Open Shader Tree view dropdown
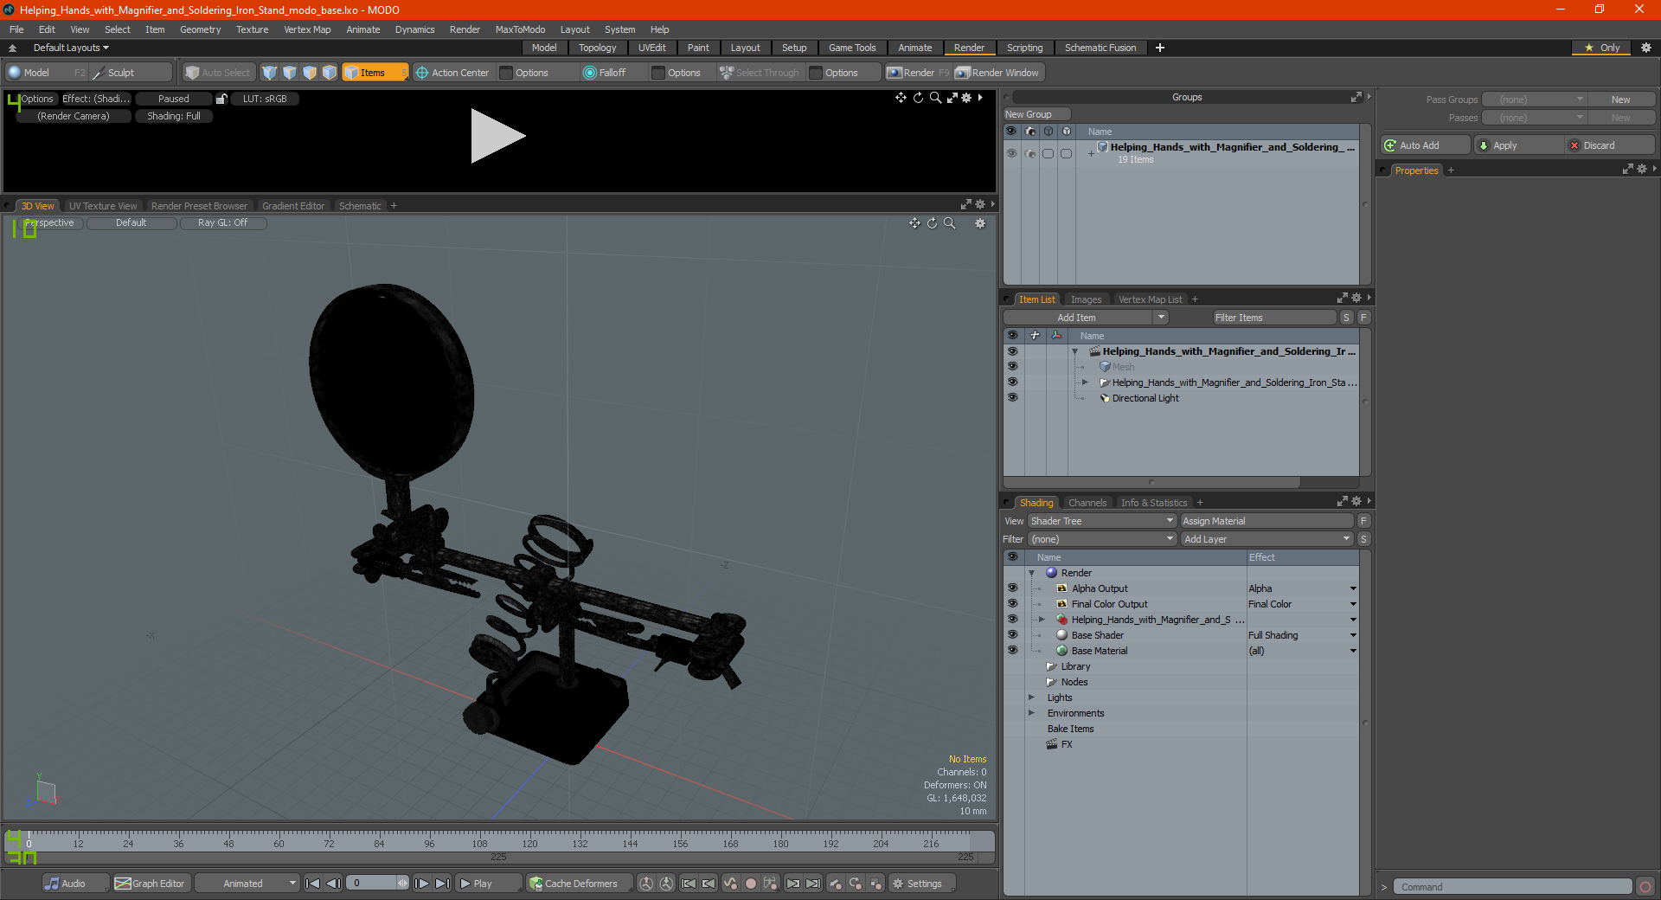The height and width of the screenshot is (900, 1661). coord(1102,521)
